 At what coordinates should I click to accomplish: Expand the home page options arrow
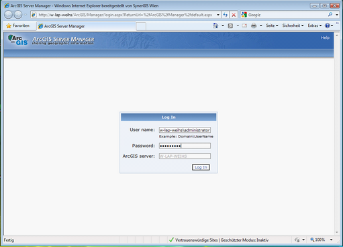point(223,26)
